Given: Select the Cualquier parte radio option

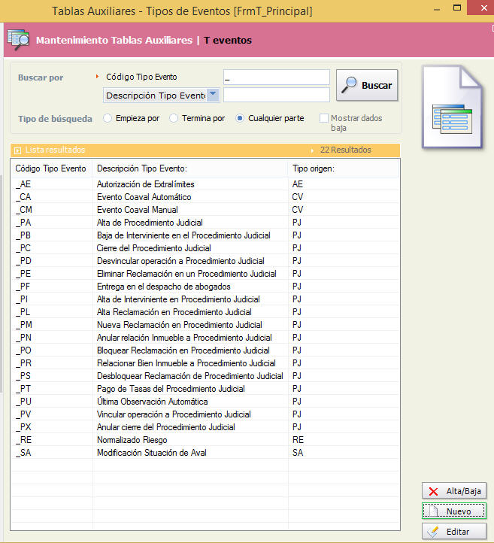Looking at the screenshot, I should pyautogui.click(x=240, y=118).
